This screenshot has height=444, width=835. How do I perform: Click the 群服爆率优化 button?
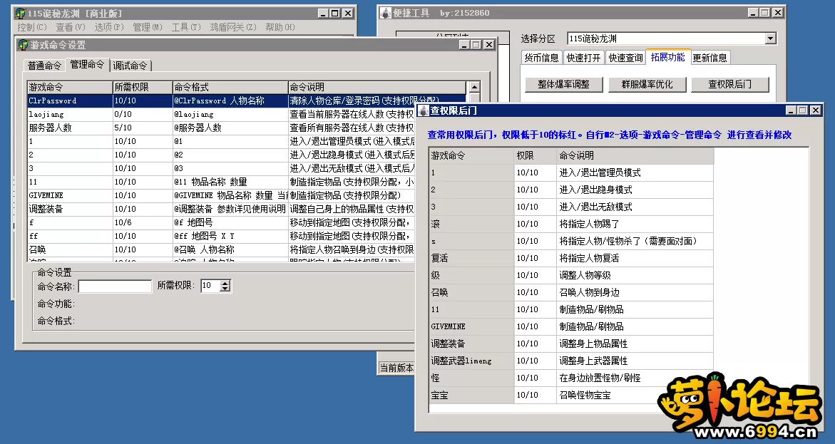tap(647, 84)
